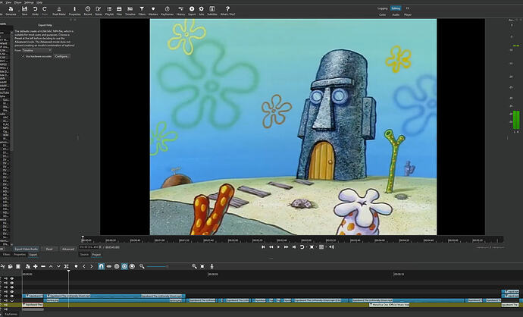Click the timeline Lift up-arrow icon

pos(51,266)
